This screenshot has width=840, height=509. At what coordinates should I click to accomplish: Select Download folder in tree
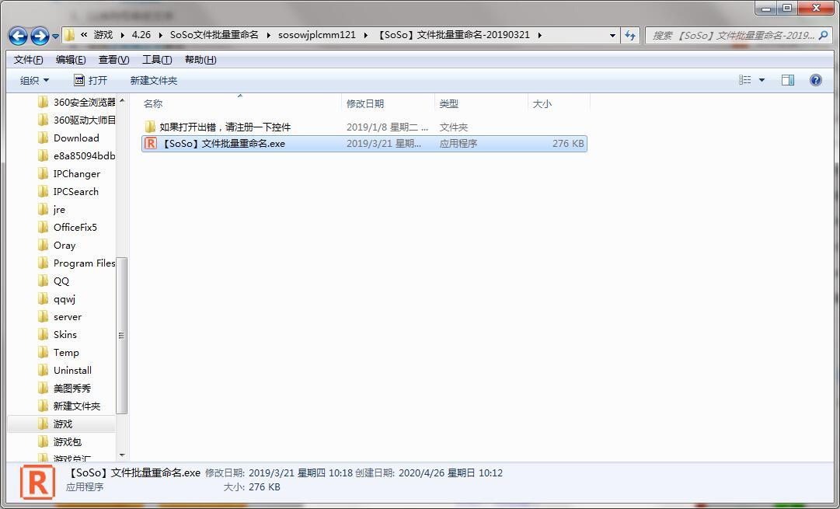pos(68,138)
